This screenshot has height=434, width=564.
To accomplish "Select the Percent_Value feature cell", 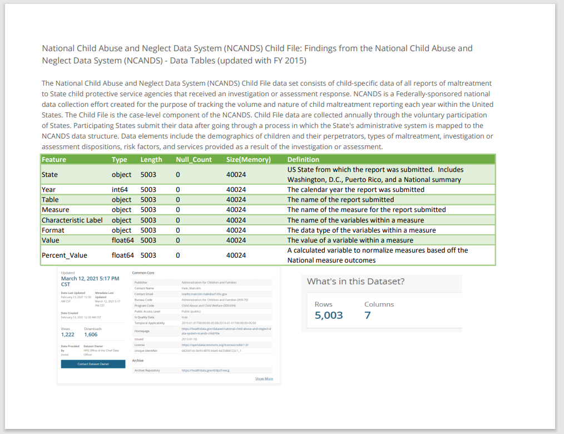I will coord(65,255).
